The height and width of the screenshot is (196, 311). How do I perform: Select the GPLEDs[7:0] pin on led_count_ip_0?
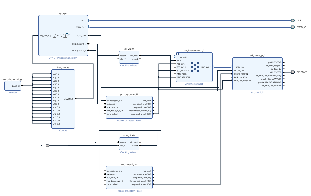tap(276, 72)
